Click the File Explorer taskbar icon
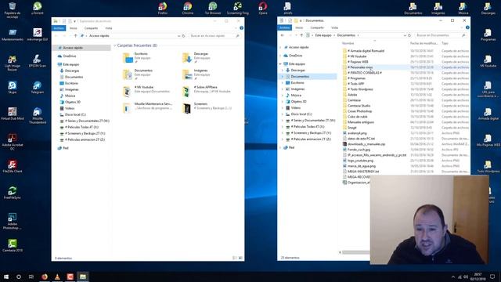Screen dimensions: 501x282 click(83, 277)
